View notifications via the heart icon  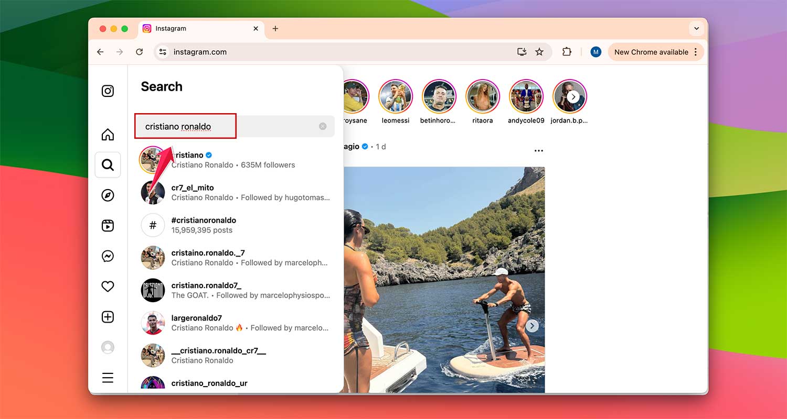coord(108,286)
